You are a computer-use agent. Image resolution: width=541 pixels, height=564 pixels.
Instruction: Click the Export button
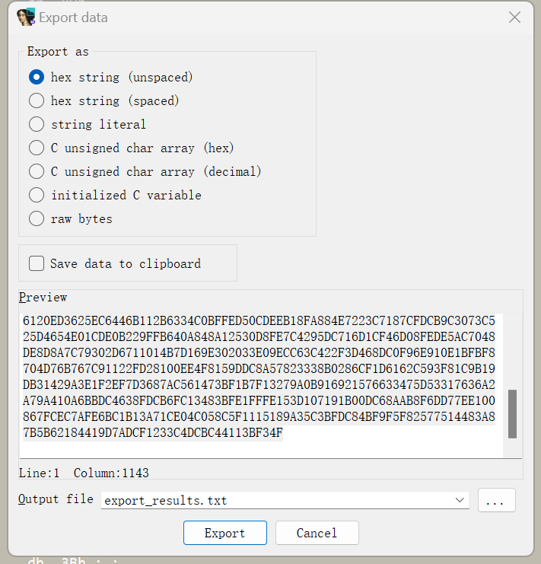(225, 533)
